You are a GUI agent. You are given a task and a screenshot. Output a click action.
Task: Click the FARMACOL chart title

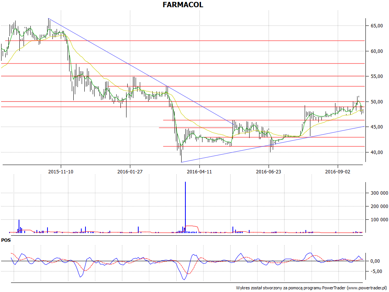tap(183, 5)
